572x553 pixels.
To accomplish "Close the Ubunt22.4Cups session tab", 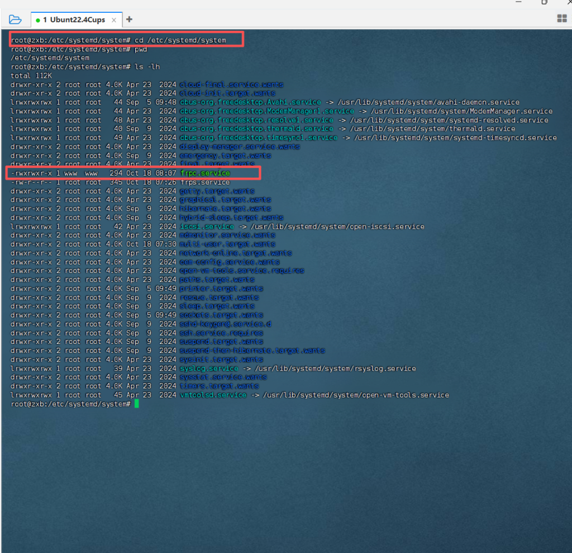I will [113, 20].
